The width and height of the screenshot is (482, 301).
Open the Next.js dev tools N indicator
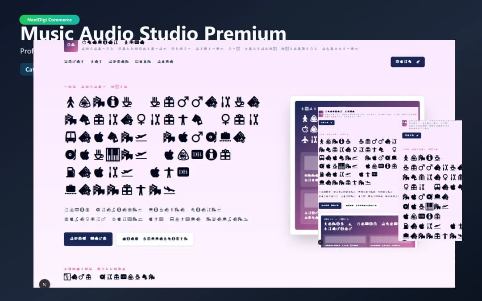44,284
